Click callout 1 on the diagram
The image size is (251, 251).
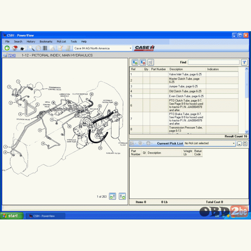[x=18, y=81]
